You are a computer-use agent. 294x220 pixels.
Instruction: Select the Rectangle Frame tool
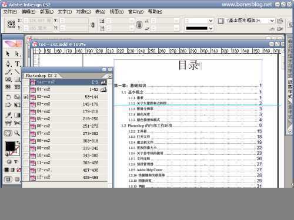[x=8, y=79]
